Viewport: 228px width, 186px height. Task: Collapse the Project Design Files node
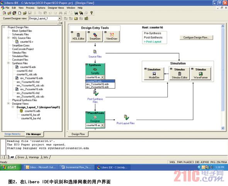coord(4,27)
